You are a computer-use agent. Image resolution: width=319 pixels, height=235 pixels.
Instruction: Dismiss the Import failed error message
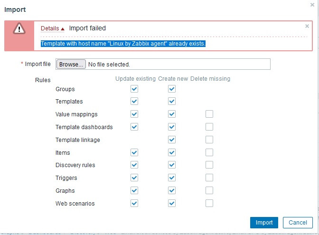pos(307,27)
